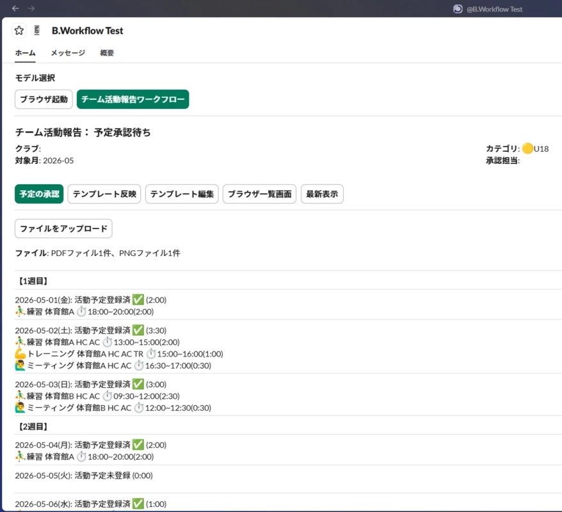The image size is (562, 512).
Task: Click the @B.Workflow Test icon in the top bar
Action: tap(456, 9)
